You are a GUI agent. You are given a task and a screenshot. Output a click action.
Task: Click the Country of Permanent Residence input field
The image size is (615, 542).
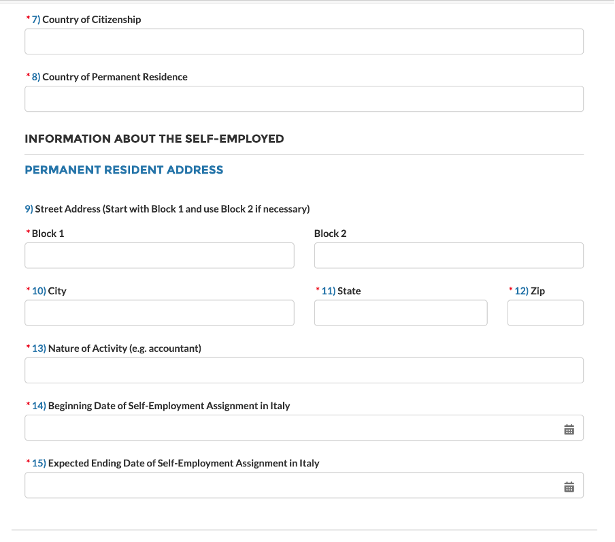[x=304, y=99]
